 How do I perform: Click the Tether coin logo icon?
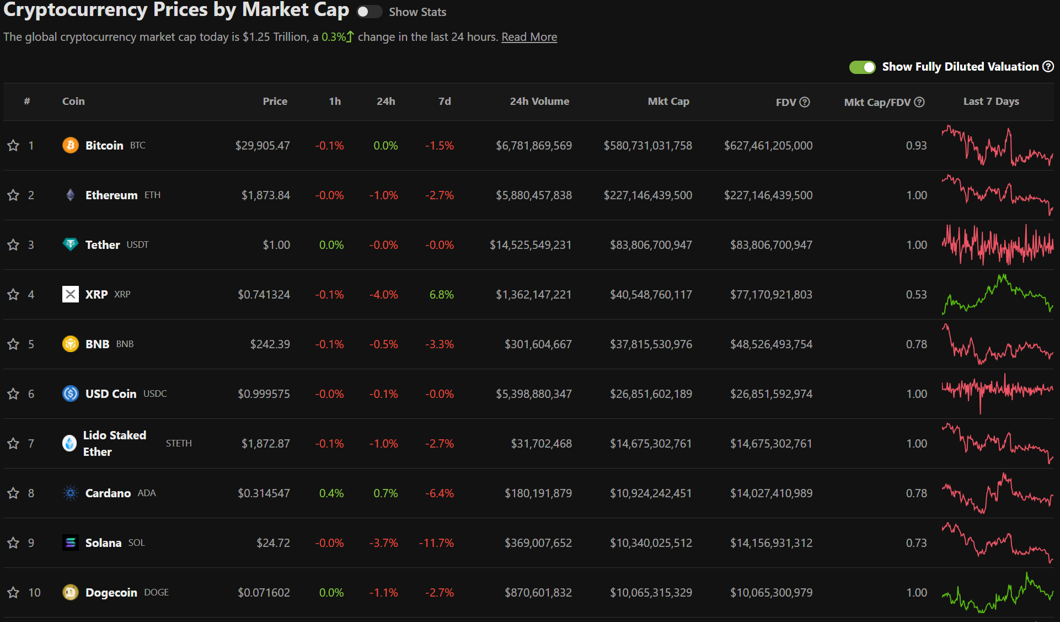pyautogui.click(x=70, y=244)
